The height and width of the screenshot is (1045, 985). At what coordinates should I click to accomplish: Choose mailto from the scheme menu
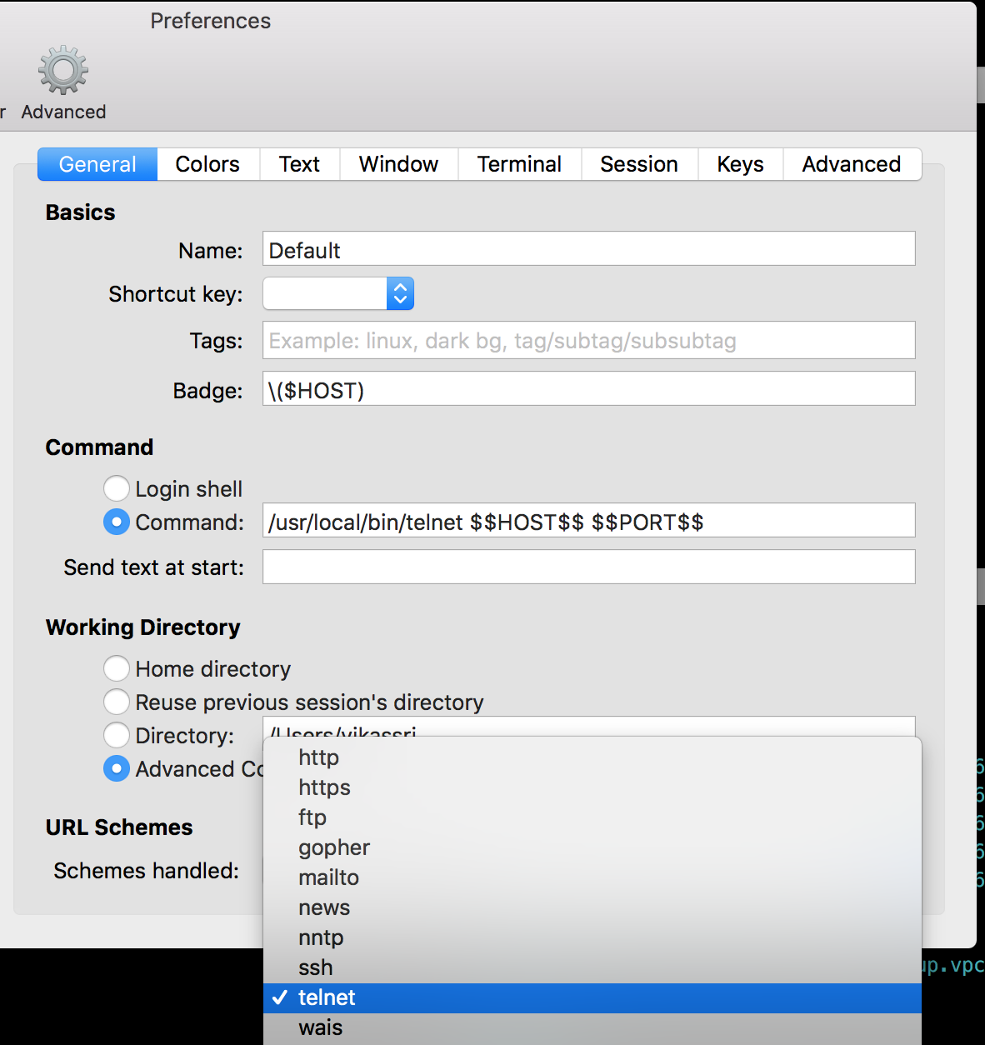[328, 877]
